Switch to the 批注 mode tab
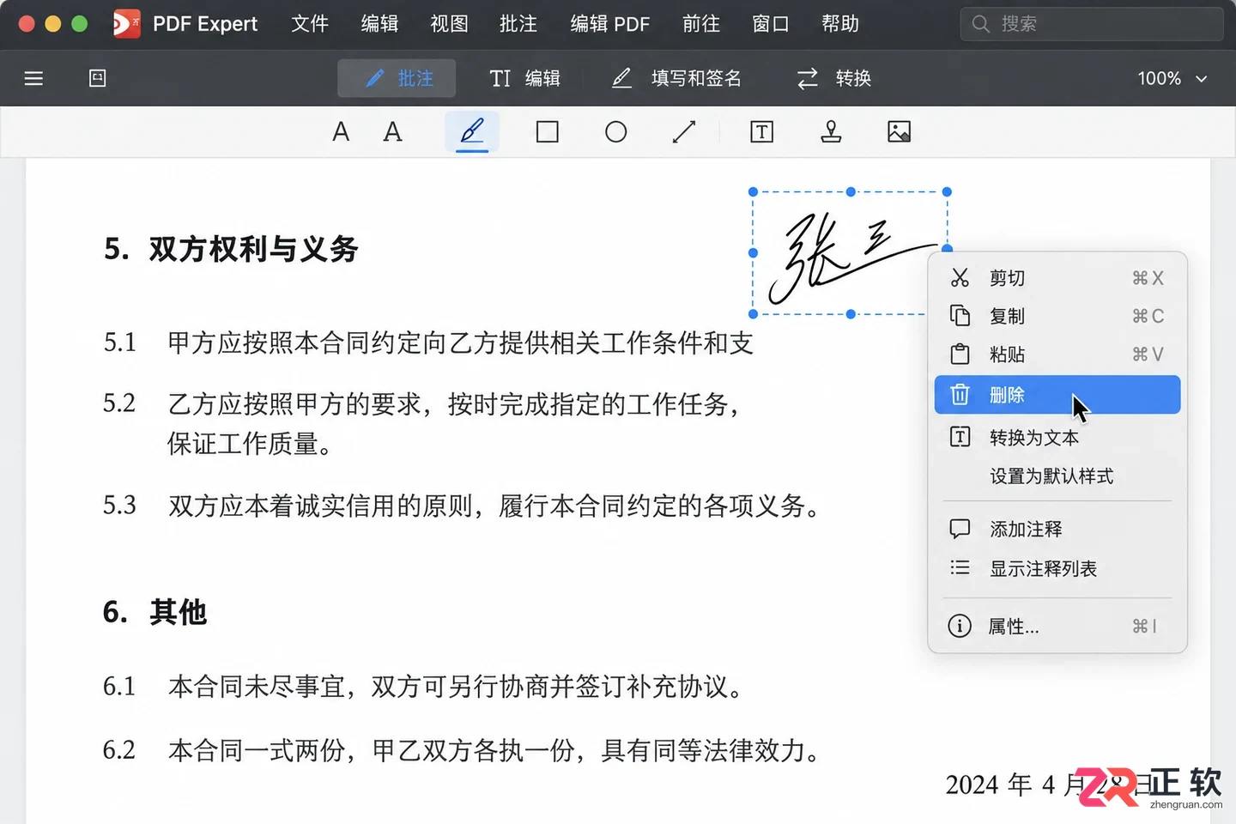 [x=397, y=79]
